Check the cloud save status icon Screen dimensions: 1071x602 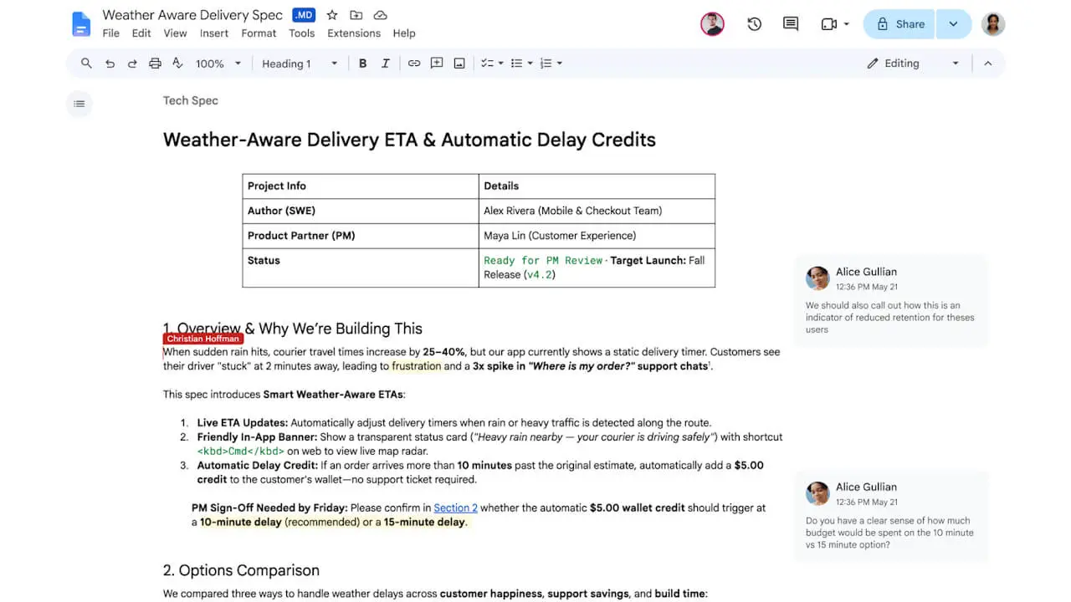pyautogui.click(x=381, y=15)
